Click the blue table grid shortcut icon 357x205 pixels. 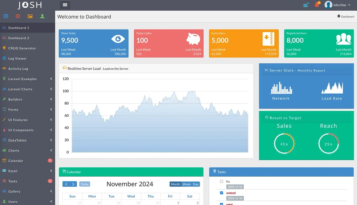[6, 16]
